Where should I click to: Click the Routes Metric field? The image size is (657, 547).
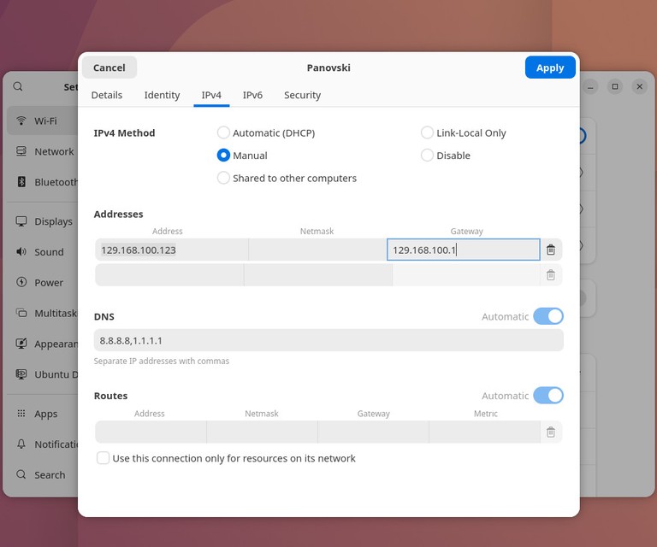(485, 432)
